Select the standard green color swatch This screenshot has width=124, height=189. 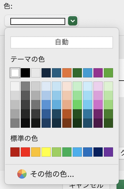click(x=67, y=152)
